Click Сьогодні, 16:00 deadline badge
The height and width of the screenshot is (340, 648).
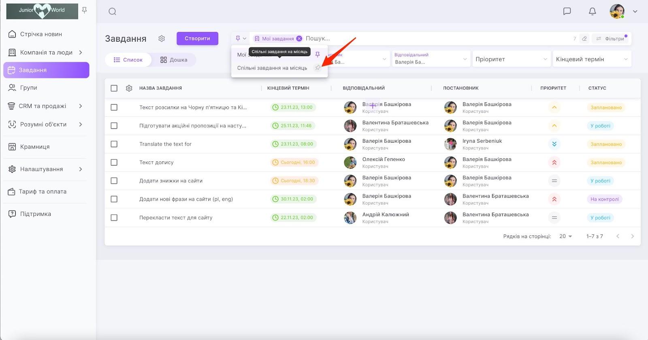(294, 163)
